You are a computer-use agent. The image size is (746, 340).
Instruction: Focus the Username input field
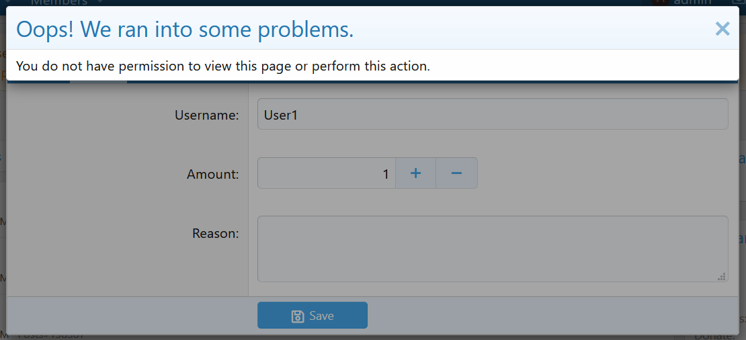click(x=493, y=114)
